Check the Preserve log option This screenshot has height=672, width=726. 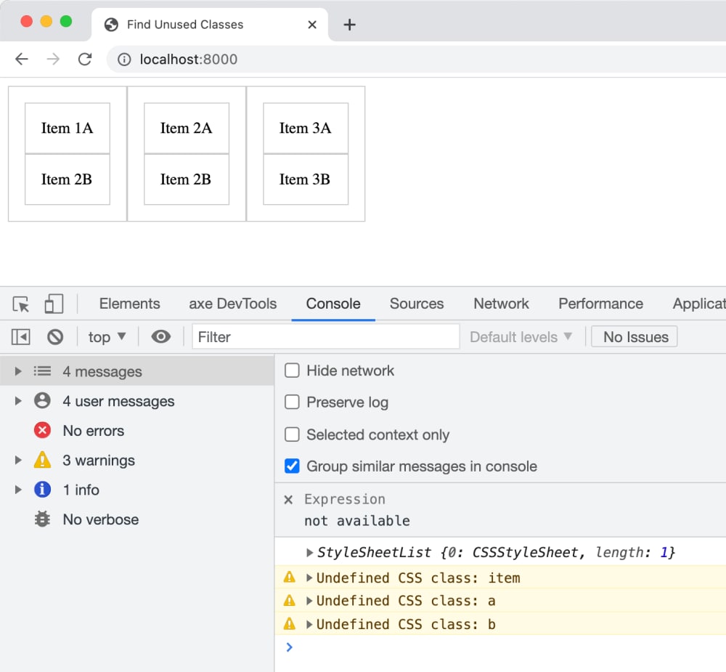point(292,402)
